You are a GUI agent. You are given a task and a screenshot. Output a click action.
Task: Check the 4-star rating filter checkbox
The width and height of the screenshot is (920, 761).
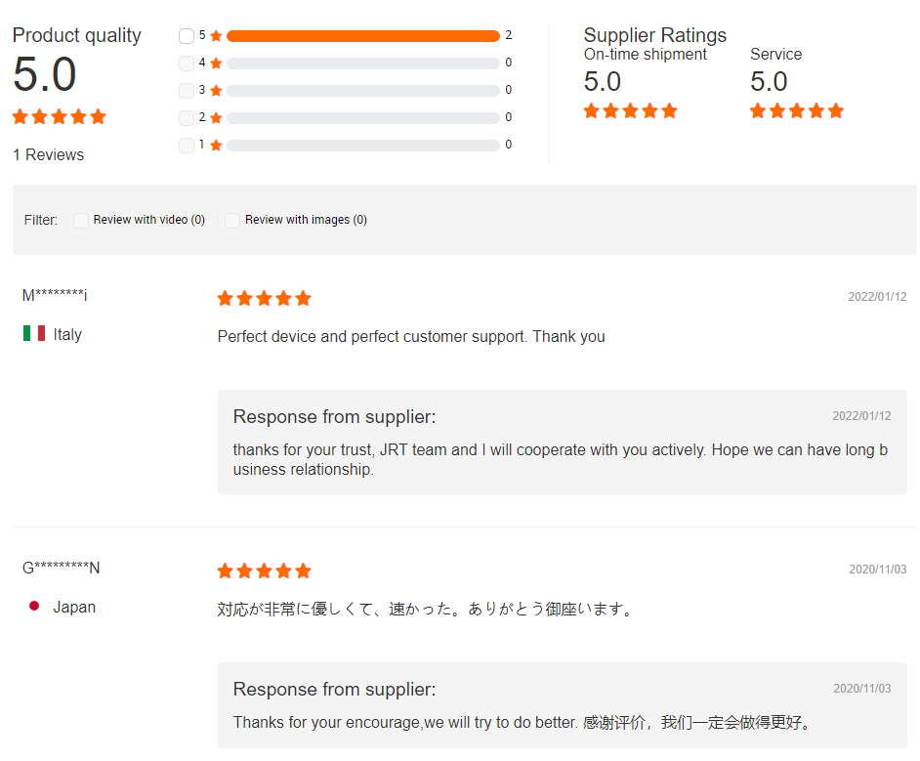[x=187, y=63]
